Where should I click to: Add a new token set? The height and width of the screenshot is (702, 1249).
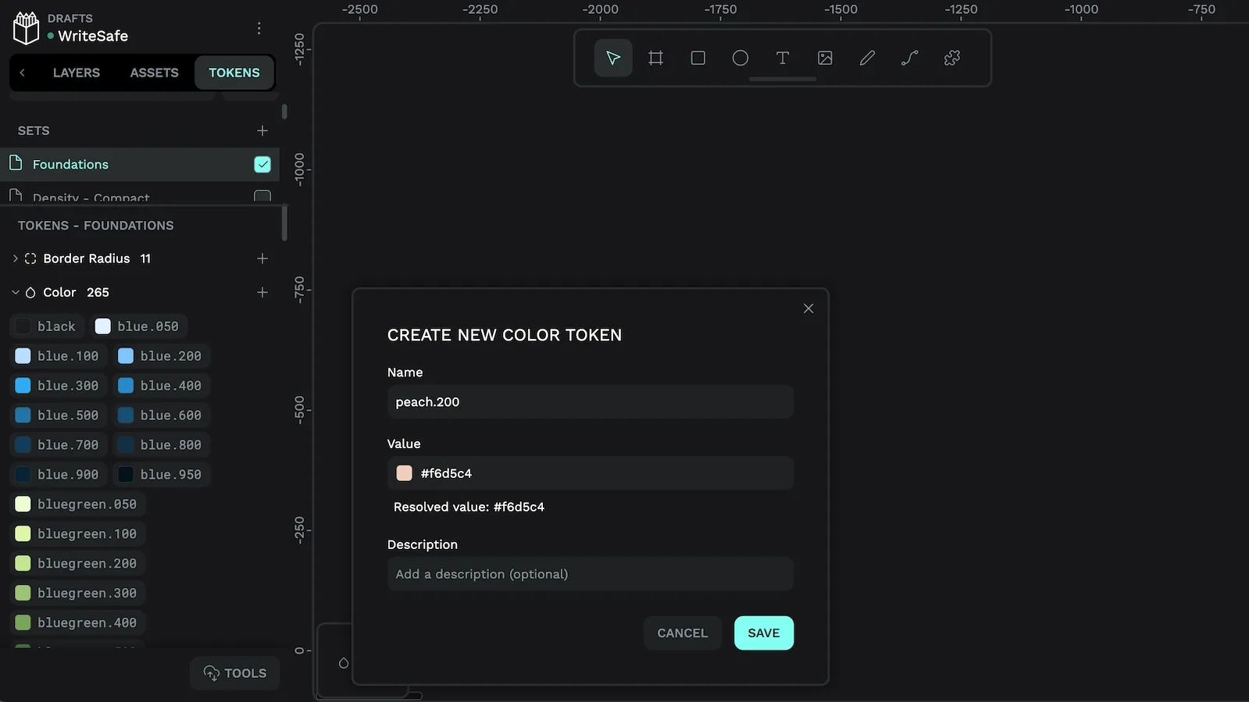[262, 130]
